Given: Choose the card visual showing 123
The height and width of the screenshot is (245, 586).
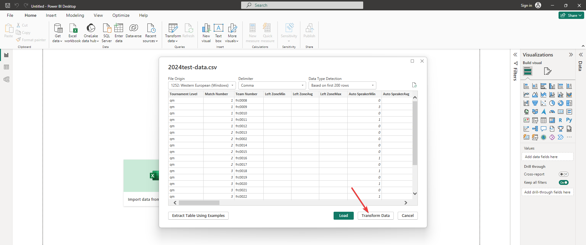Looking at the screenshot, I should (561, 112).
